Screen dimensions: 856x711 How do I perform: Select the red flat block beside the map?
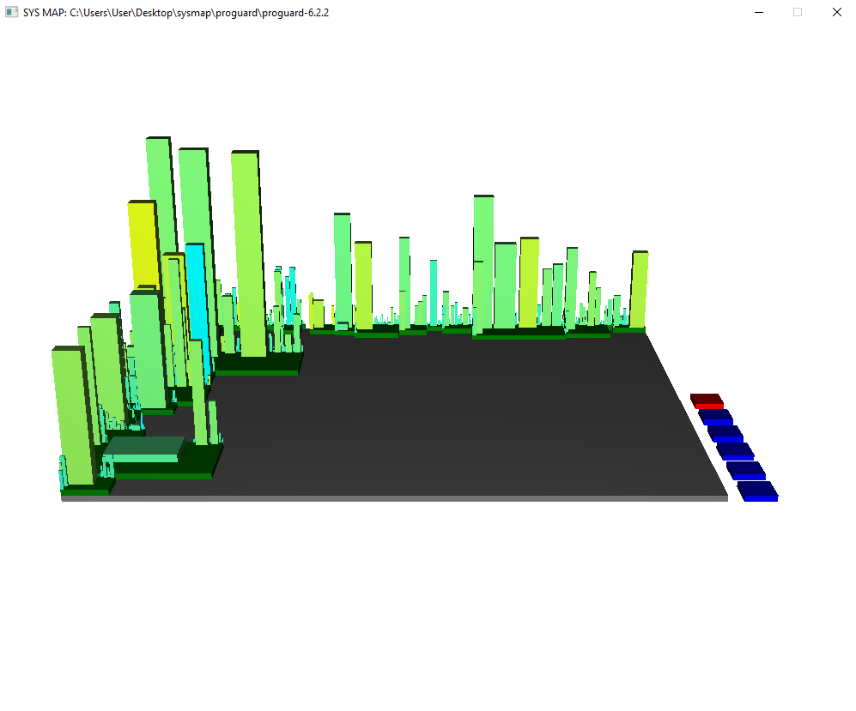tap(707, 401)
